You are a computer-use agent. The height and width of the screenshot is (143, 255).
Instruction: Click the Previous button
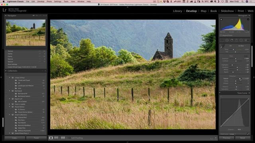pyautogui.click(x=227, y=138)
